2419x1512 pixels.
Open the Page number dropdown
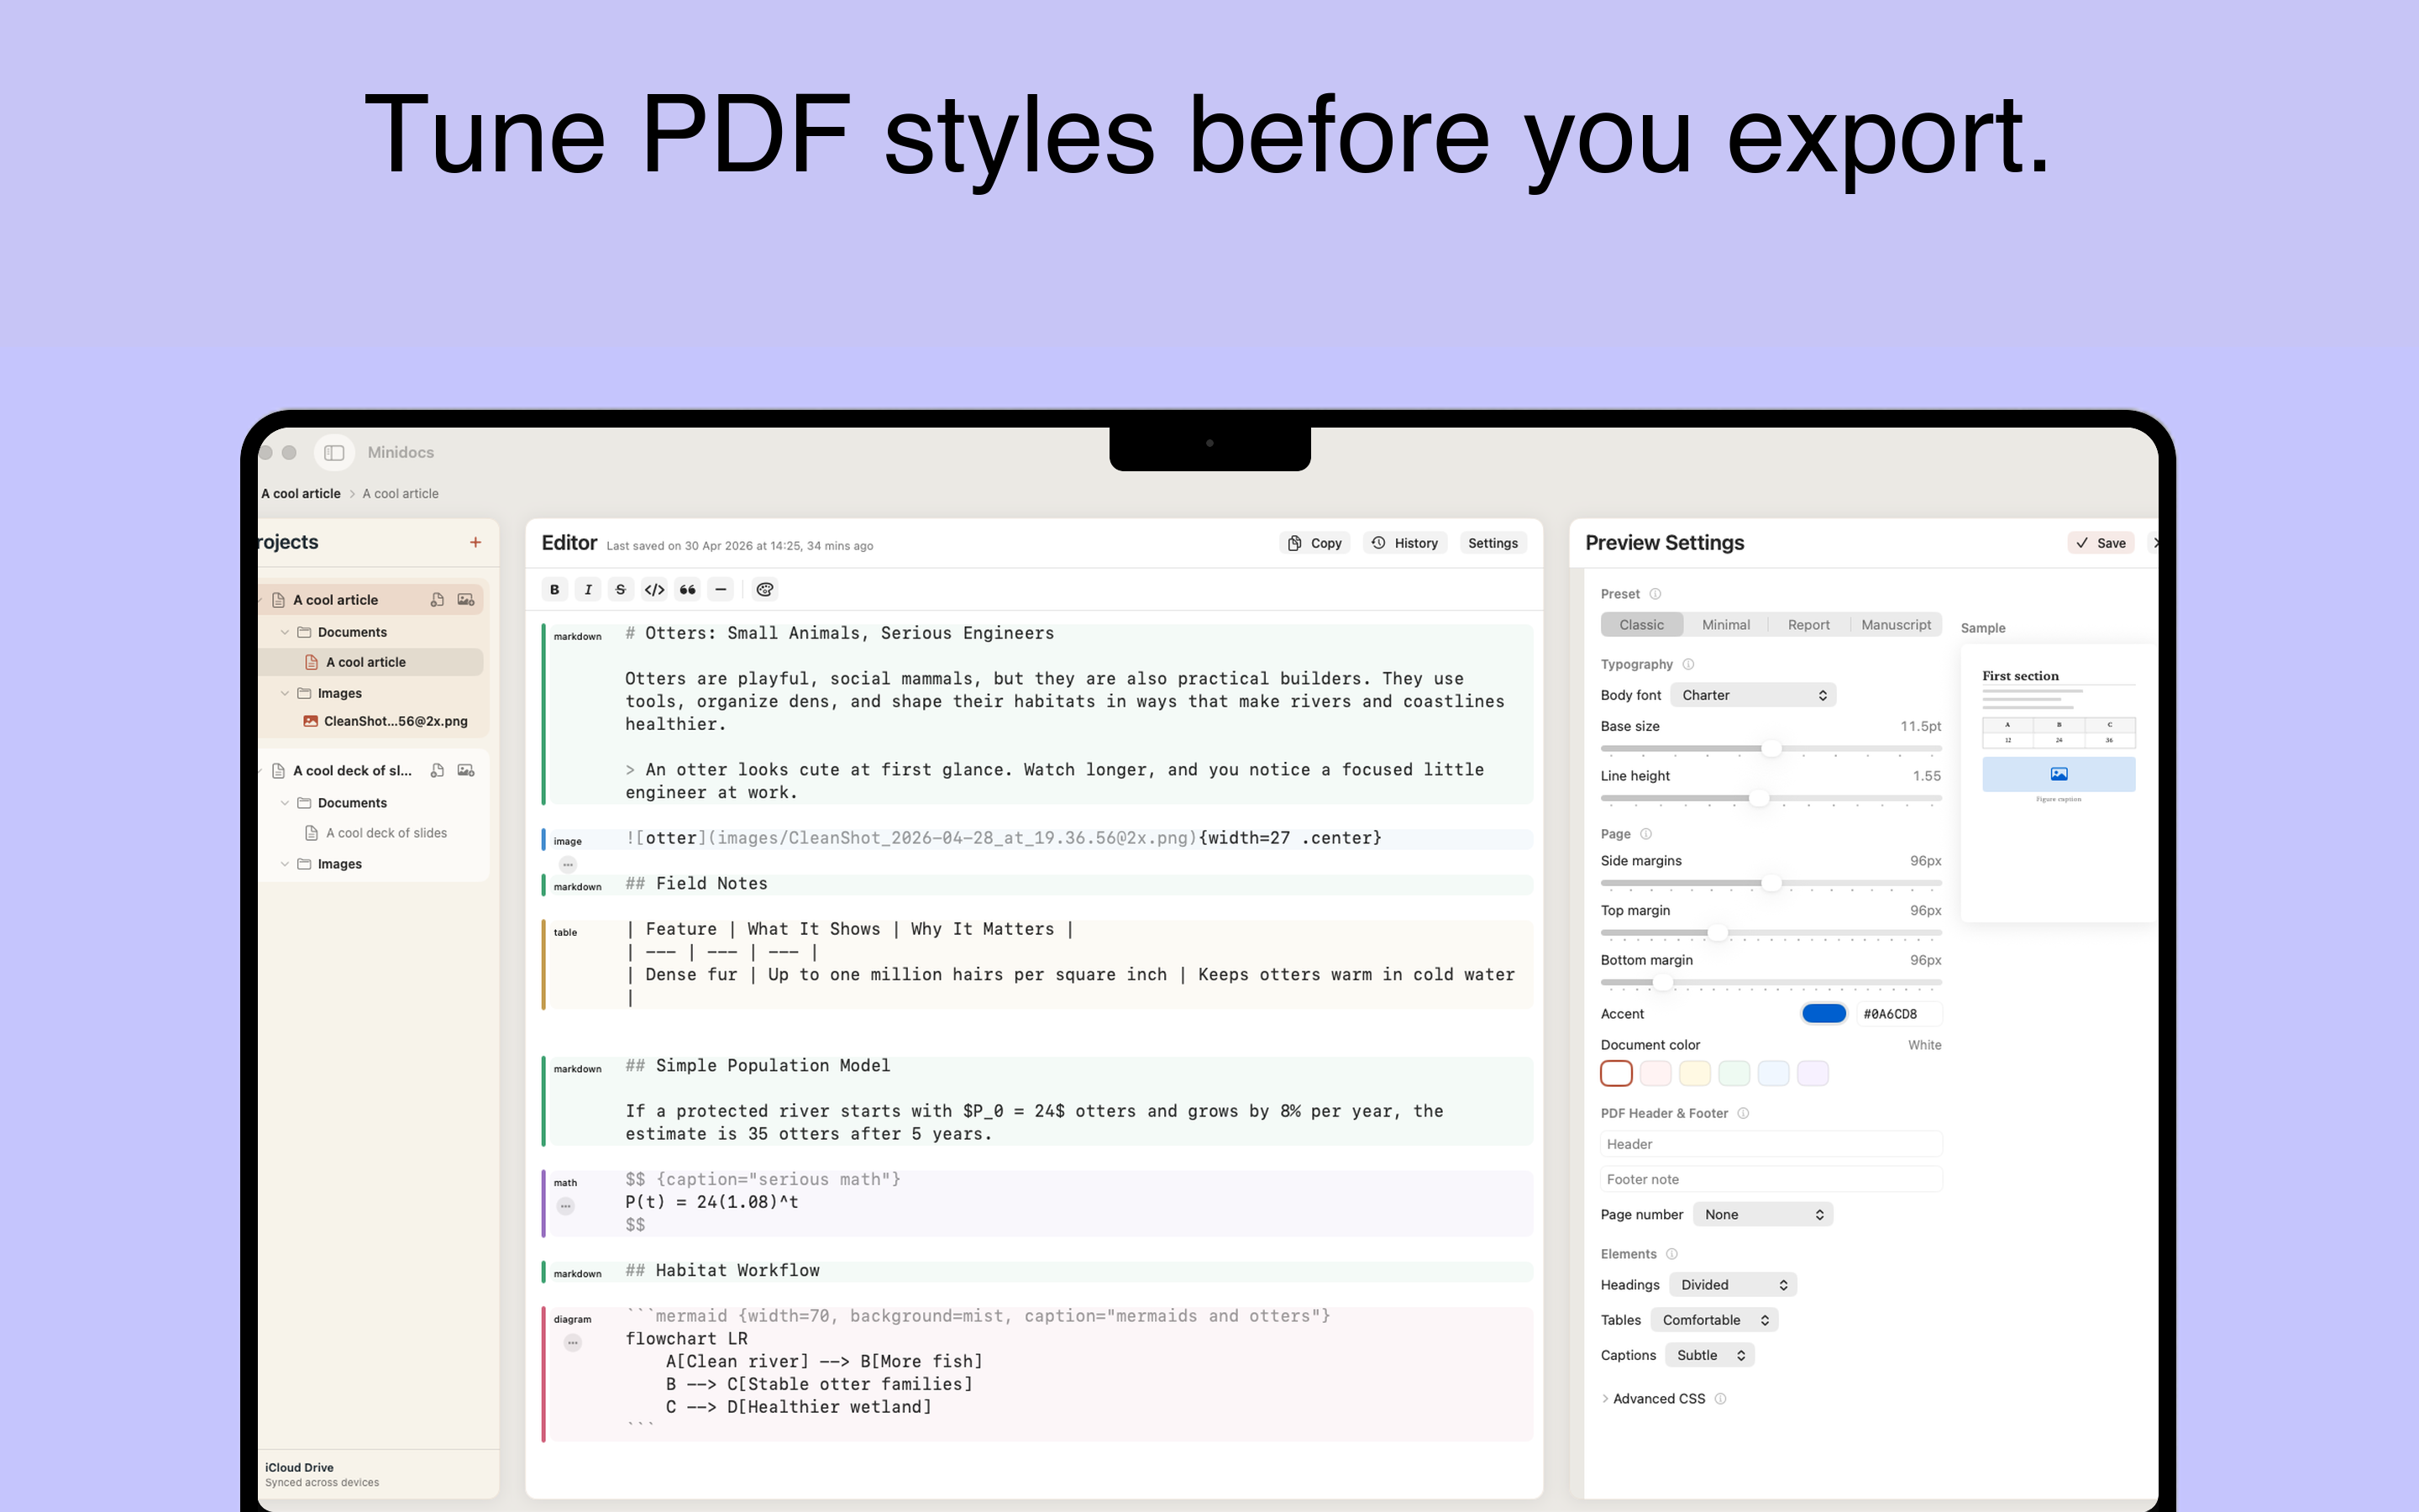click(x=1762, y=1213)
